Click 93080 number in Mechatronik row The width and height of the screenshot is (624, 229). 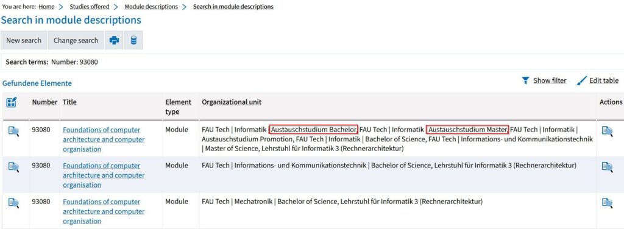pyautogui.click(x=41, y=202)
